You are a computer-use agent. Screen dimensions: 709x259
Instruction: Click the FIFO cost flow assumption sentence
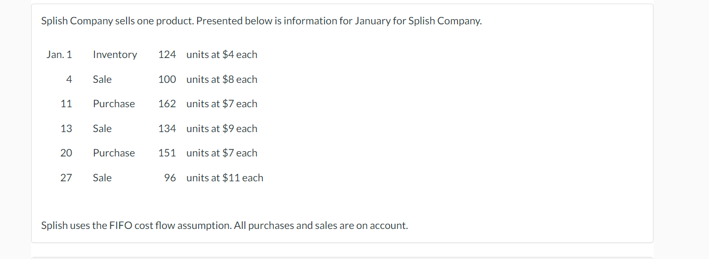click(x=224, y=225)
